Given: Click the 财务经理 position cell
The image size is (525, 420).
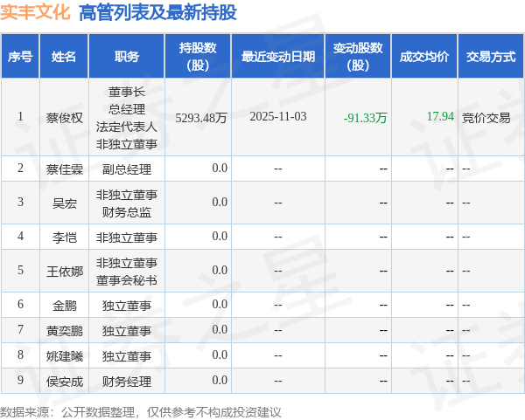Looking at the screenshot, I should pyautogui.click(x=127, y=382).
